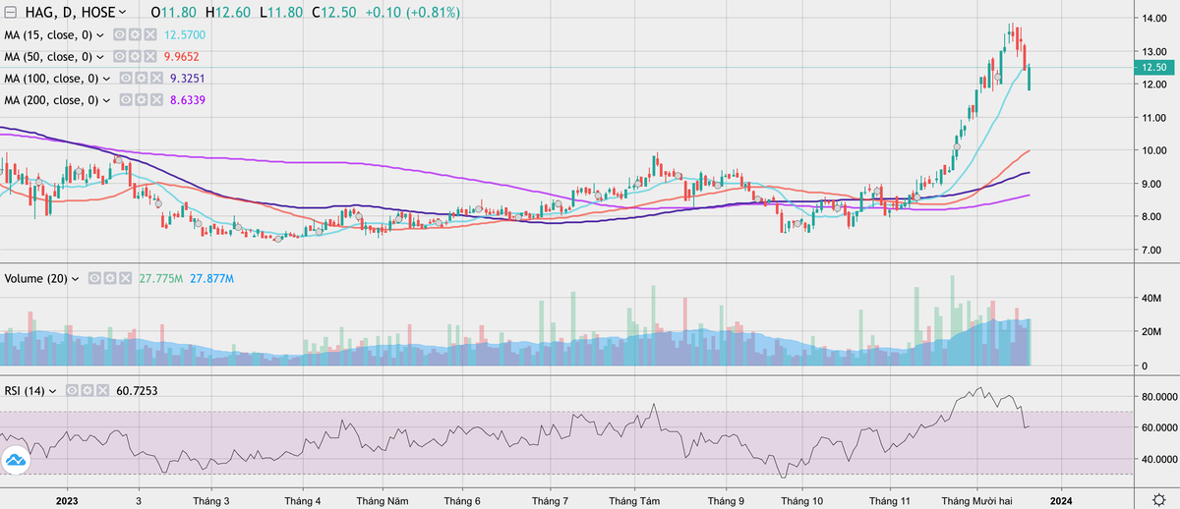Remove the MA 100 indicator
Screen dimensions: 1180x509
click(156, 78)
